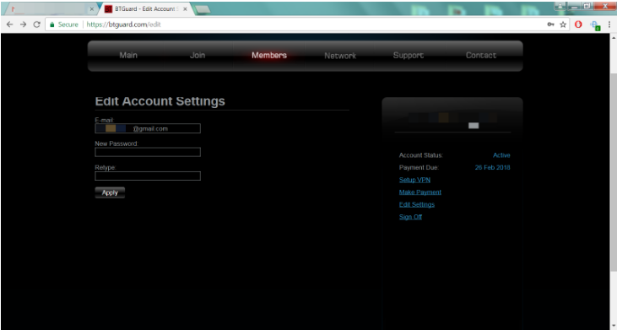
Task: Click into the E-mail input field
Action: click(148, 128)
